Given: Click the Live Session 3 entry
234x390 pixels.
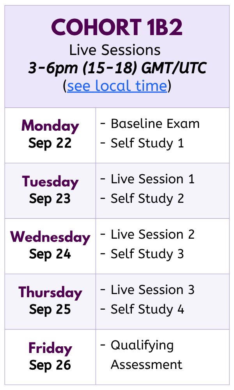Looking at the screenshot, I should 152,290.
